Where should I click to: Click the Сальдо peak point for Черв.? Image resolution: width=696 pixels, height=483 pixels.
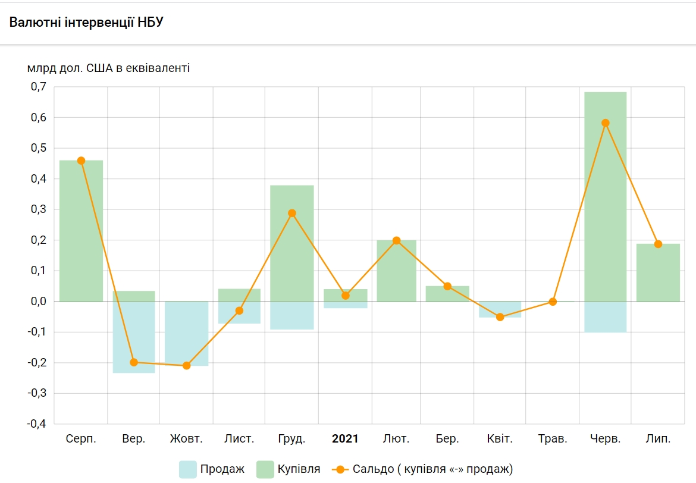click(x=606, y=123)
